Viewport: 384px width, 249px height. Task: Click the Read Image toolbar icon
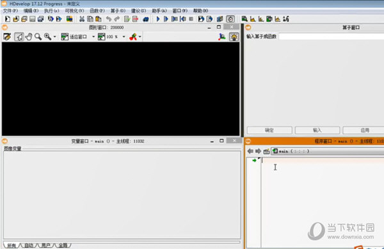coord(70,19)
